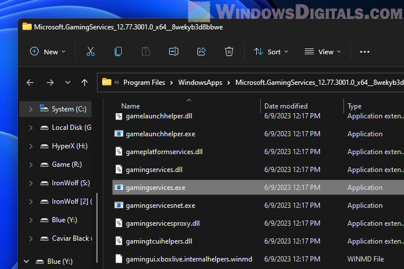404x269 pixels.
Task: Expand the IronWolf [2] tree node
Action: [31, 202]
